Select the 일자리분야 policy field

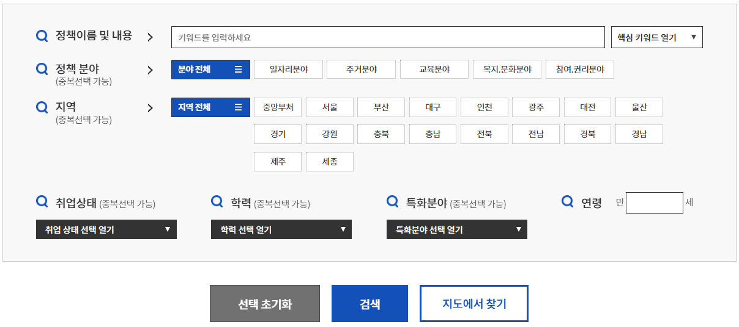point(288,70)
